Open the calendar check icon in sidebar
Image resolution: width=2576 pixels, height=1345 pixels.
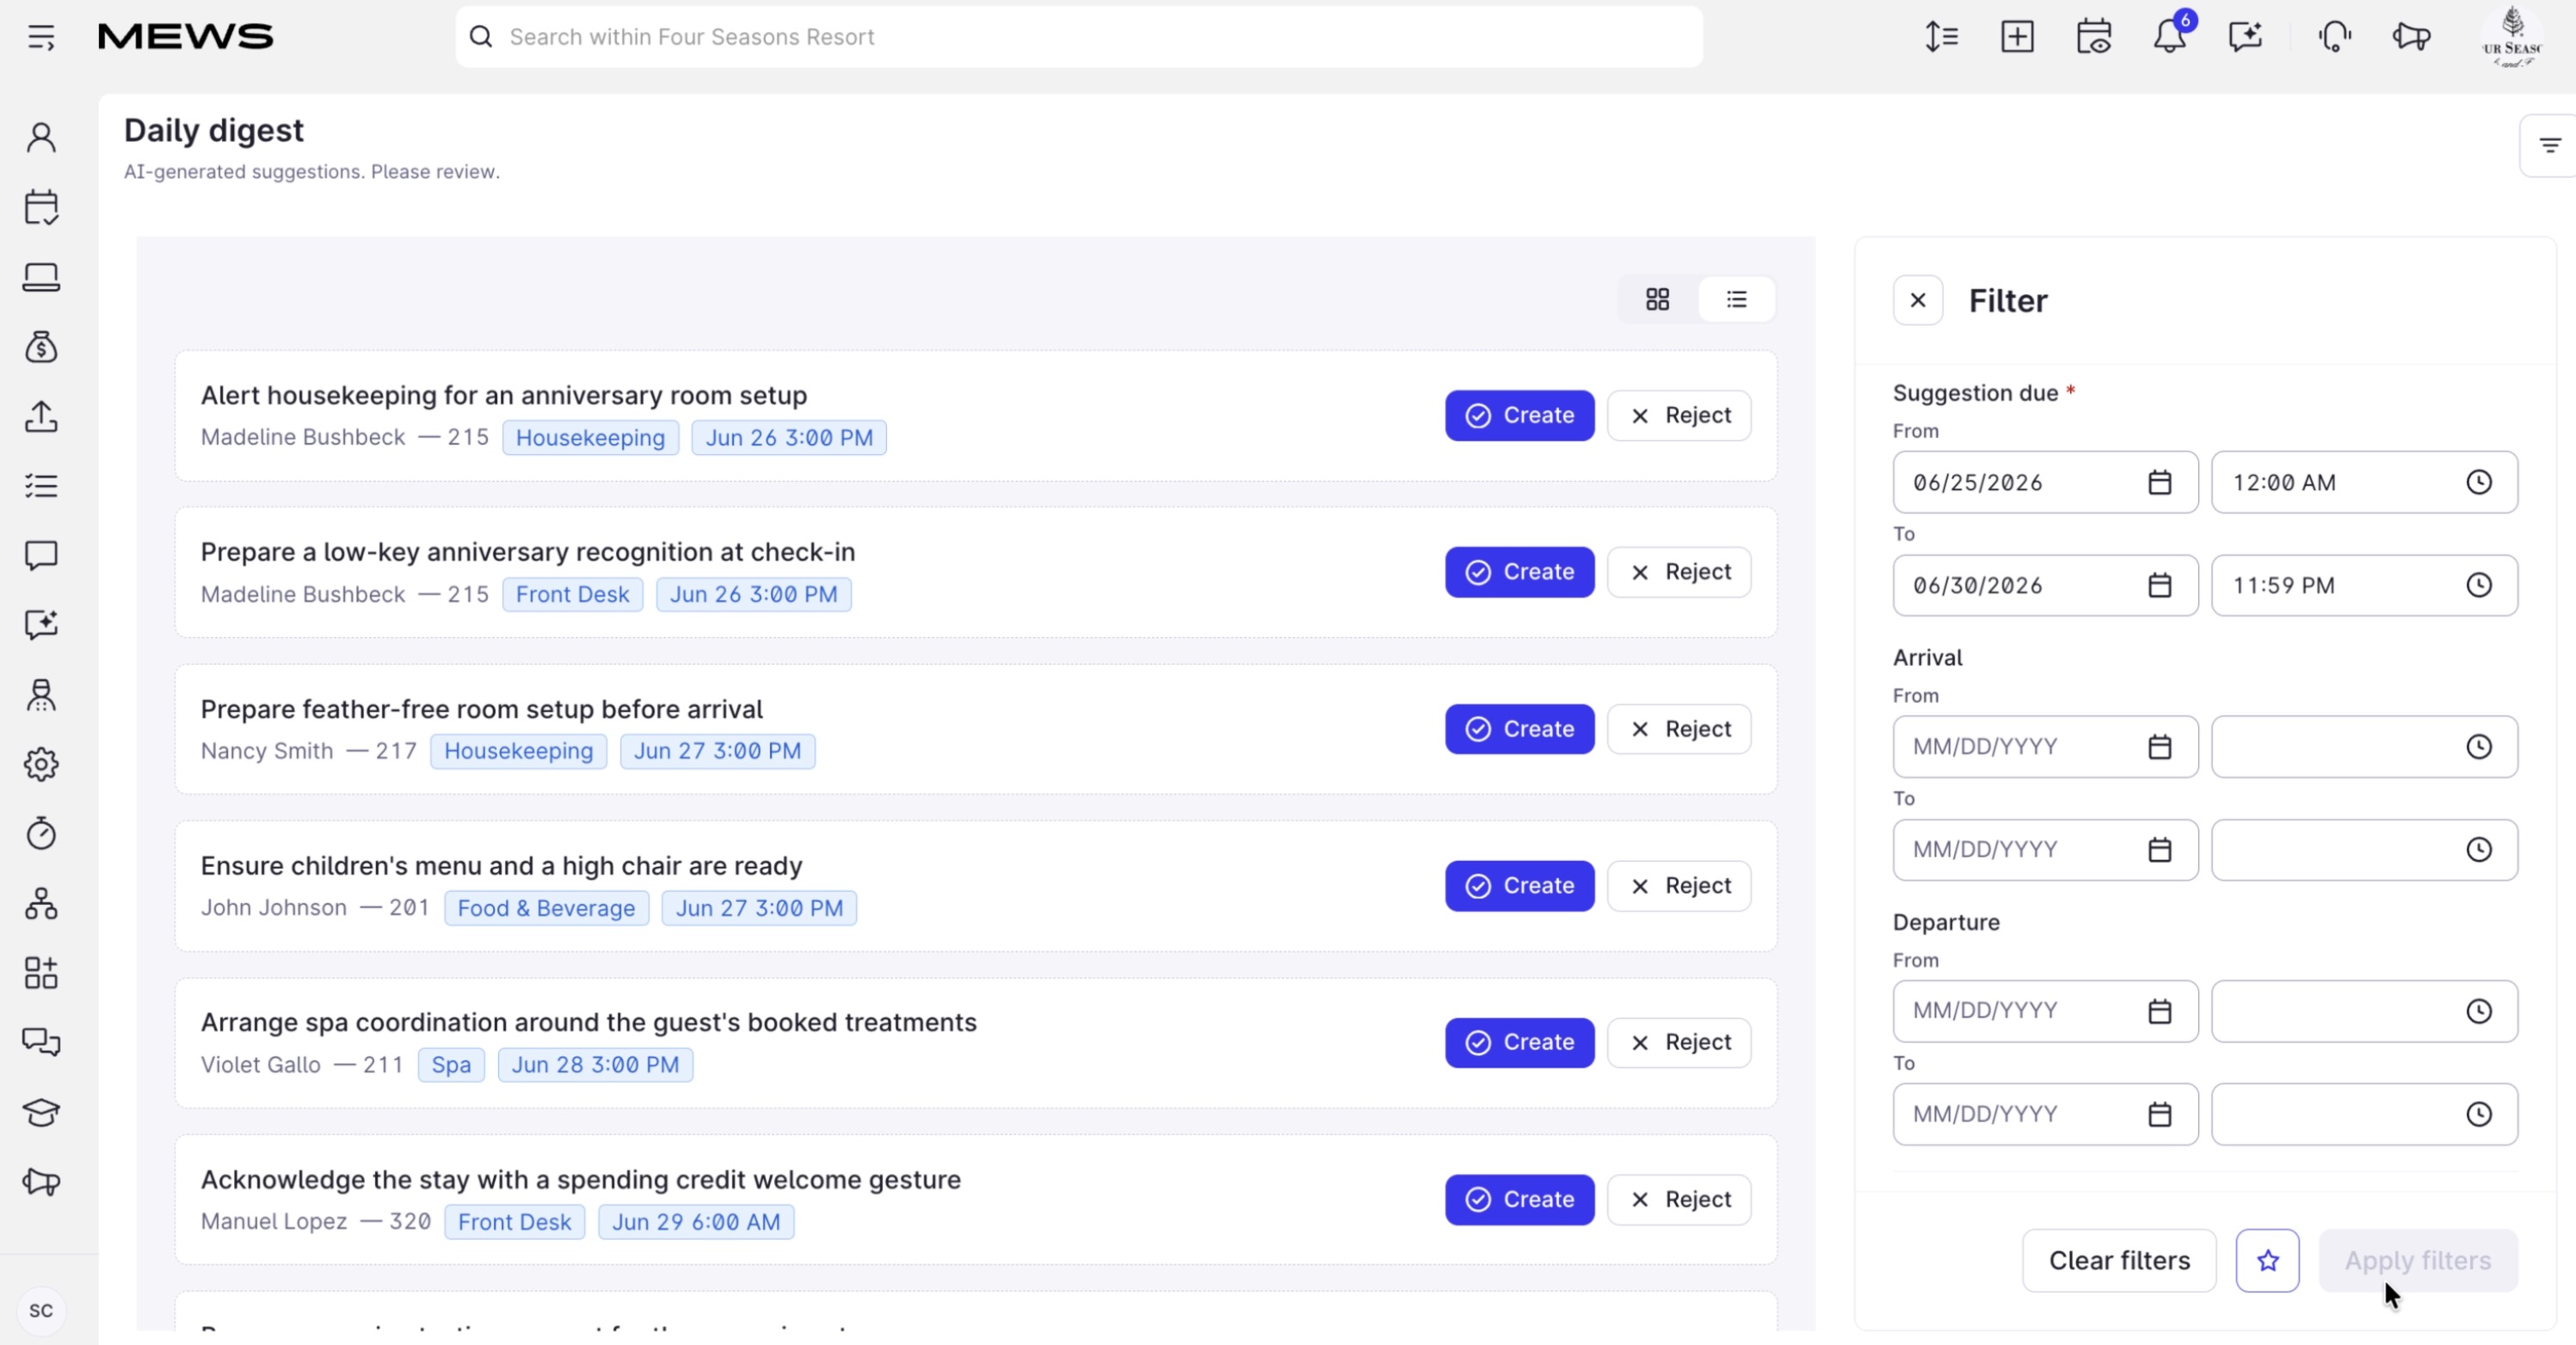pyautogui.click(x=41, y=207)
